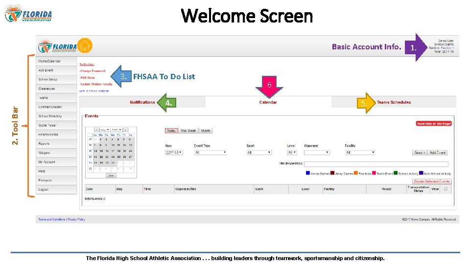Open Reports in the sidebar
Screen dimensions: 470x264
(56, 144)
